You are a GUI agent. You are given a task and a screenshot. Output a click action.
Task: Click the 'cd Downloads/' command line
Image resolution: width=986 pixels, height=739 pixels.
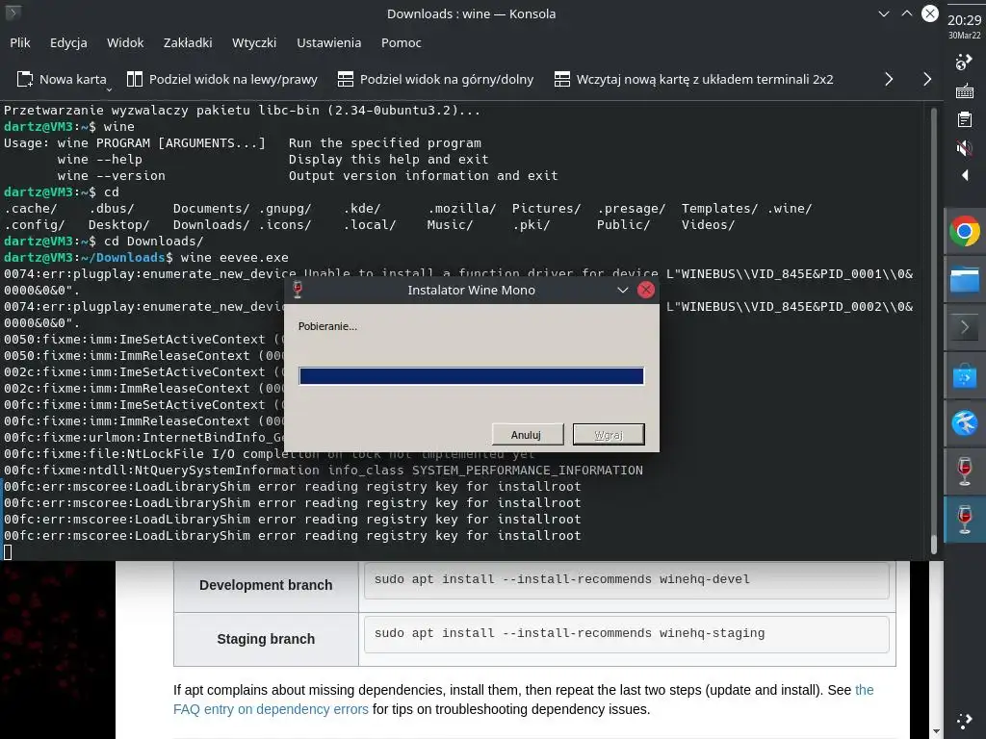click(x=153, y=242)
